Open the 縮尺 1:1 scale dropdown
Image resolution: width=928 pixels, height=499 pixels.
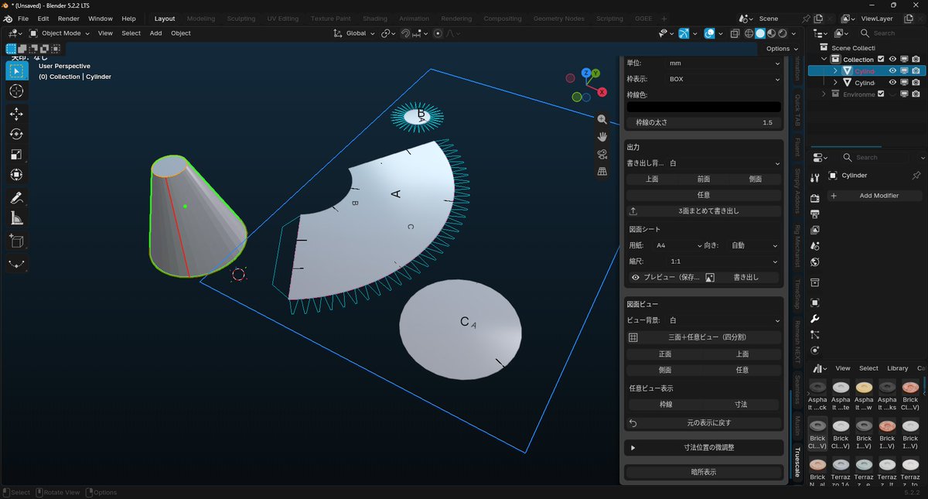[x=724, y=261]
